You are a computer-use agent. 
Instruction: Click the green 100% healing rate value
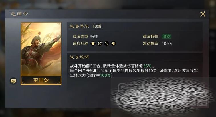coord(105,75)
